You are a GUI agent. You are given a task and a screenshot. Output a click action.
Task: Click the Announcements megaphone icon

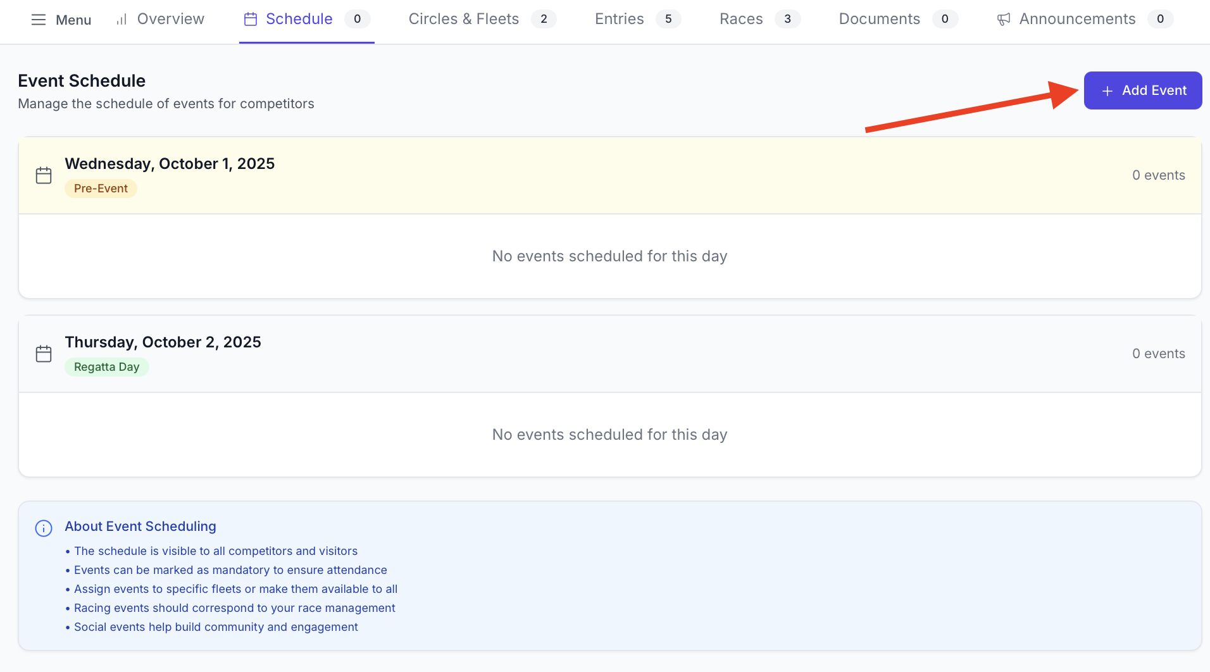pos(1002,19)
